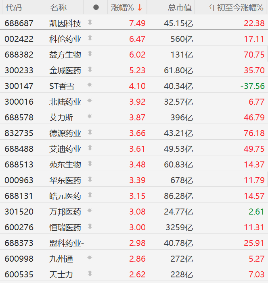Click the 代码 column header
This screenshot has height=283, width=268.
[x=14, y=8]
